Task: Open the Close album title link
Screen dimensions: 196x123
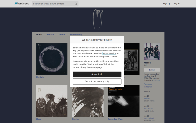Action: coord(38,119)
